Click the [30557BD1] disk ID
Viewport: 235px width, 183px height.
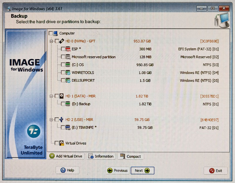click(209, 96)
